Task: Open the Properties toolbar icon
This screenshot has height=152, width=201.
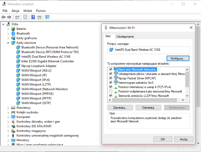Action: coord(25,17)
